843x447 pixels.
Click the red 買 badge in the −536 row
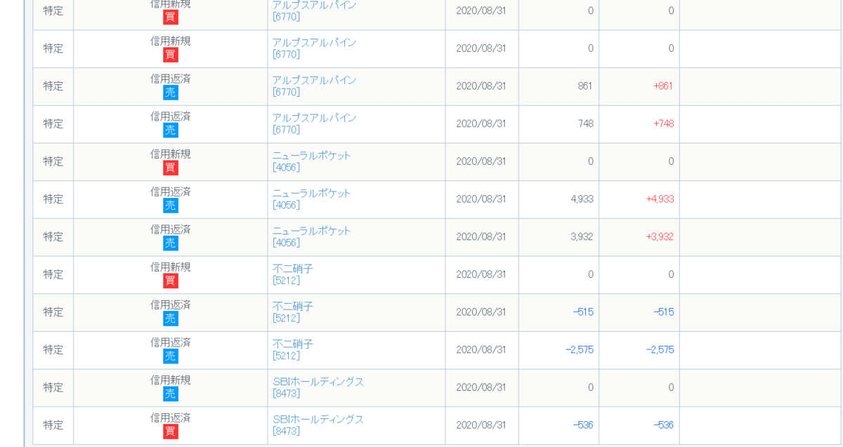coord(171,432)
